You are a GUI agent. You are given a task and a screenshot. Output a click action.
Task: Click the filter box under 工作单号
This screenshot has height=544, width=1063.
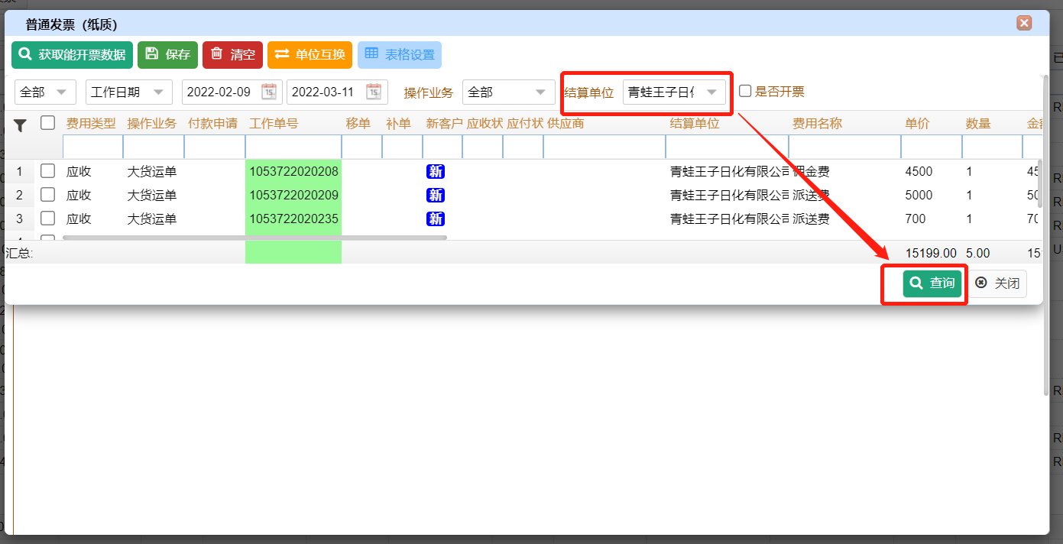click(x=293, y=147)
